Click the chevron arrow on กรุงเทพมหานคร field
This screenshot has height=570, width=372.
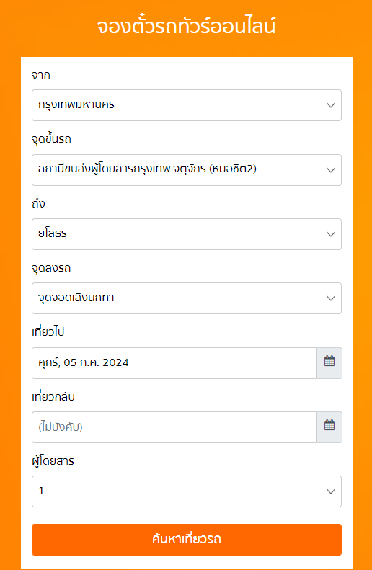pos(330,105)
